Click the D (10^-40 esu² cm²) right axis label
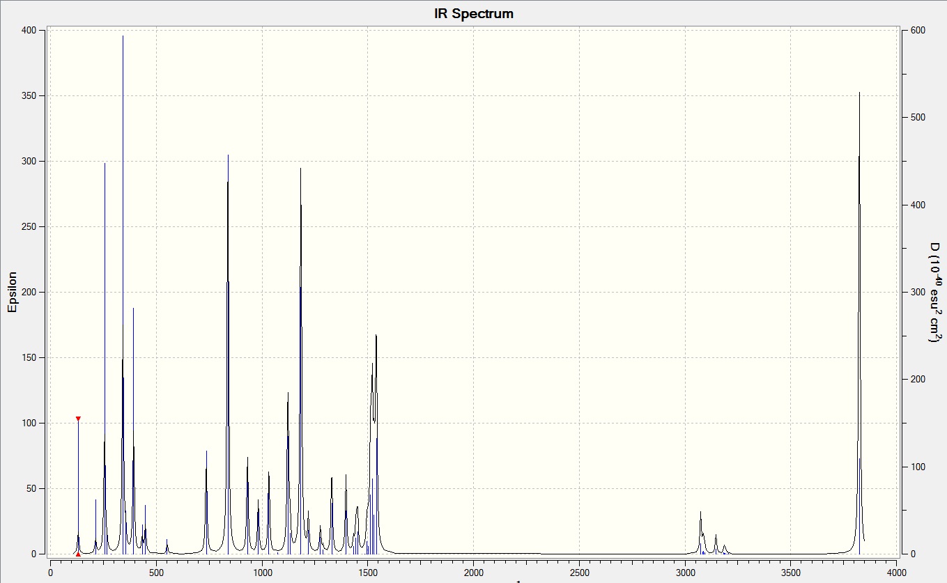This screenshot has height=583, width=947. (934, 292)
